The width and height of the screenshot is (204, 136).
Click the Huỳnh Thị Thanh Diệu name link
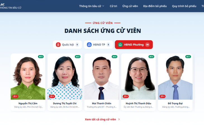pos(138,103)
